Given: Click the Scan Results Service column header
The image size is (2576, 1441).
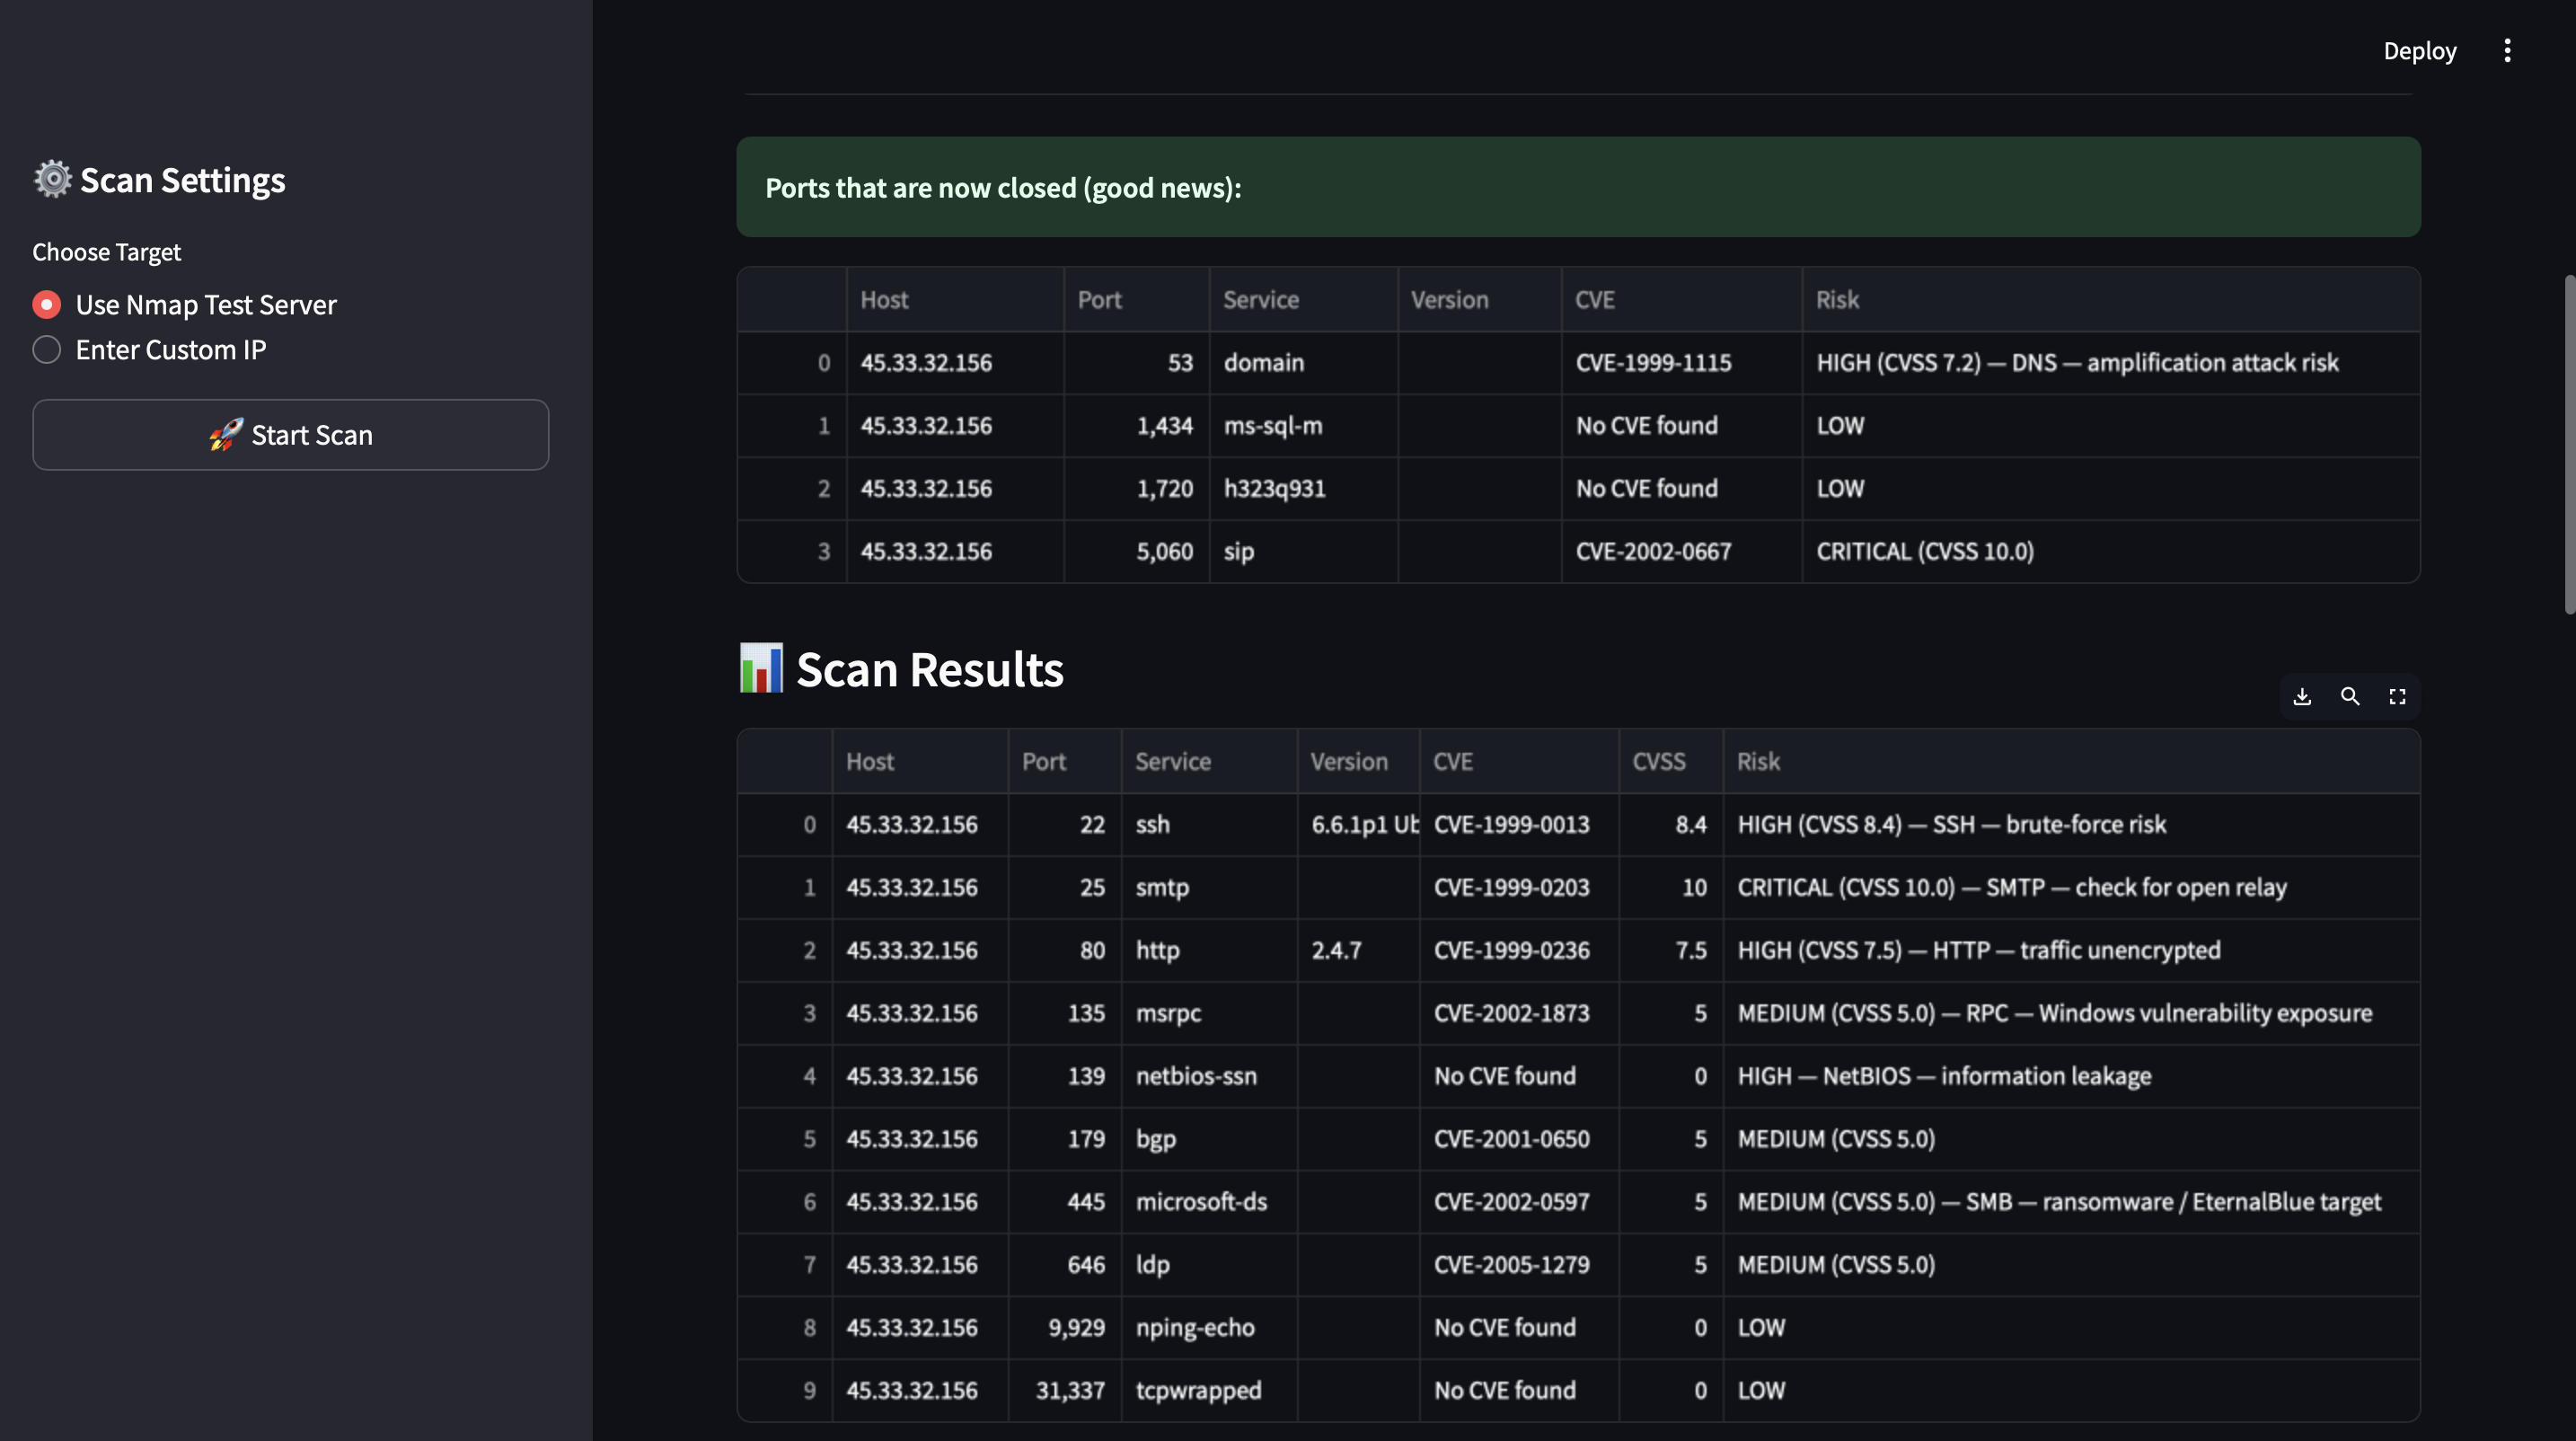Looking at the screenshot, I should (x=1209, y=762).
